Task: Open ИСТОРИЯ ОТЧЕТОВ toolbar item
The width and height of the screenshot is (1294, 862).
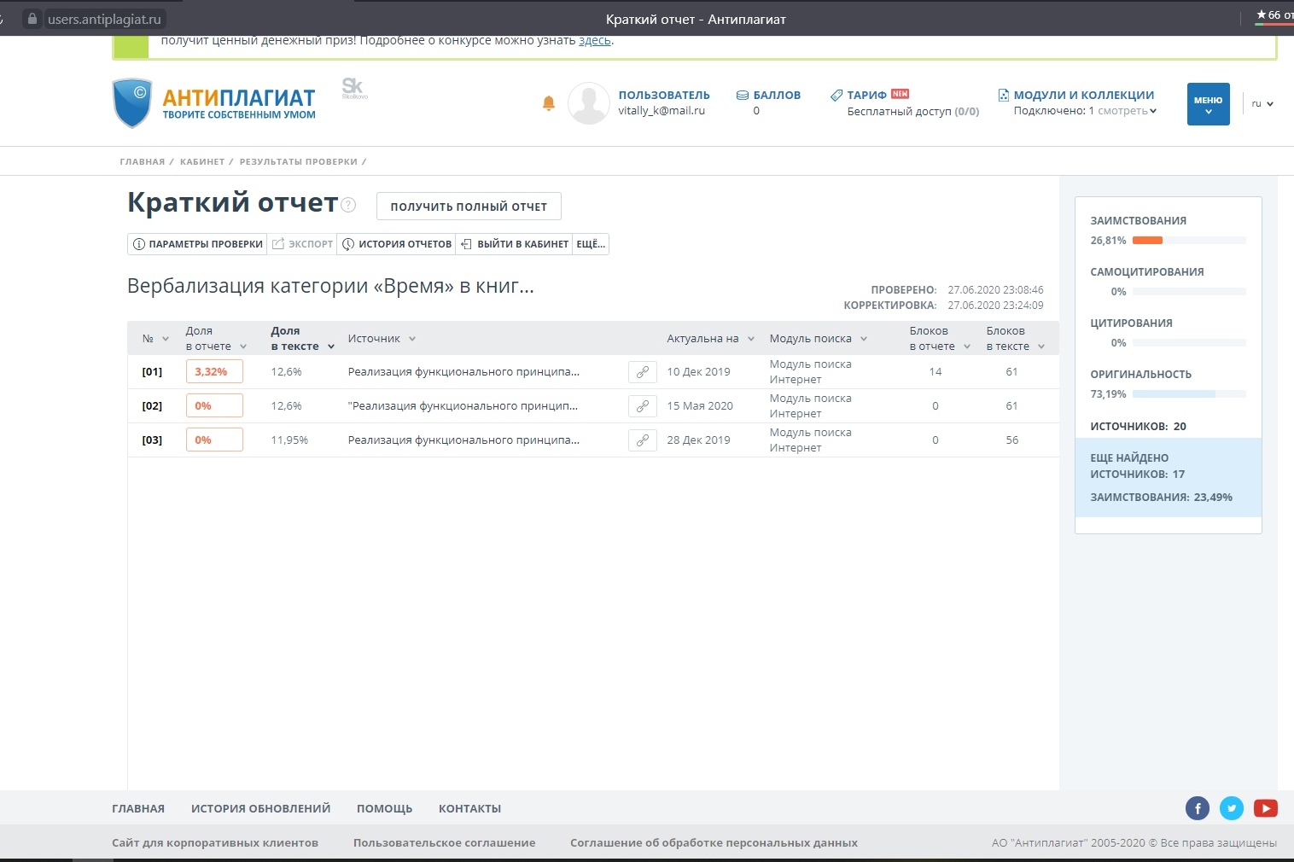Action: (x=397, y=244)
